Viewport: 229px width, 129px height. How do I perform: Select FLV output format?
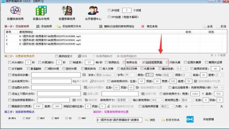(24, 118)
